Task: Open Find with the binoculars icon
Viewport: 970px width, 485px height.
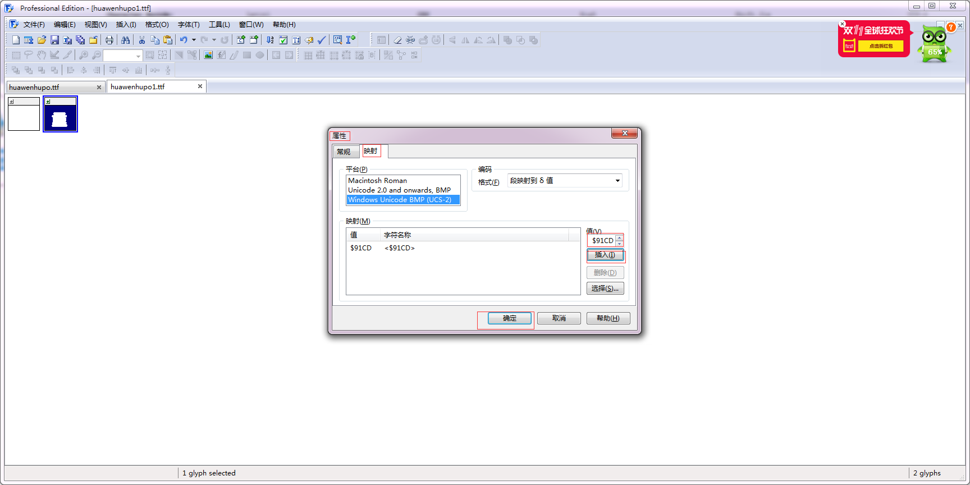Action: pos(126,40)
